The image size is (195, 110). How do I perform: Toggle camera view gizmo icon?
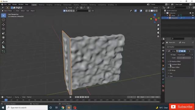158,33
